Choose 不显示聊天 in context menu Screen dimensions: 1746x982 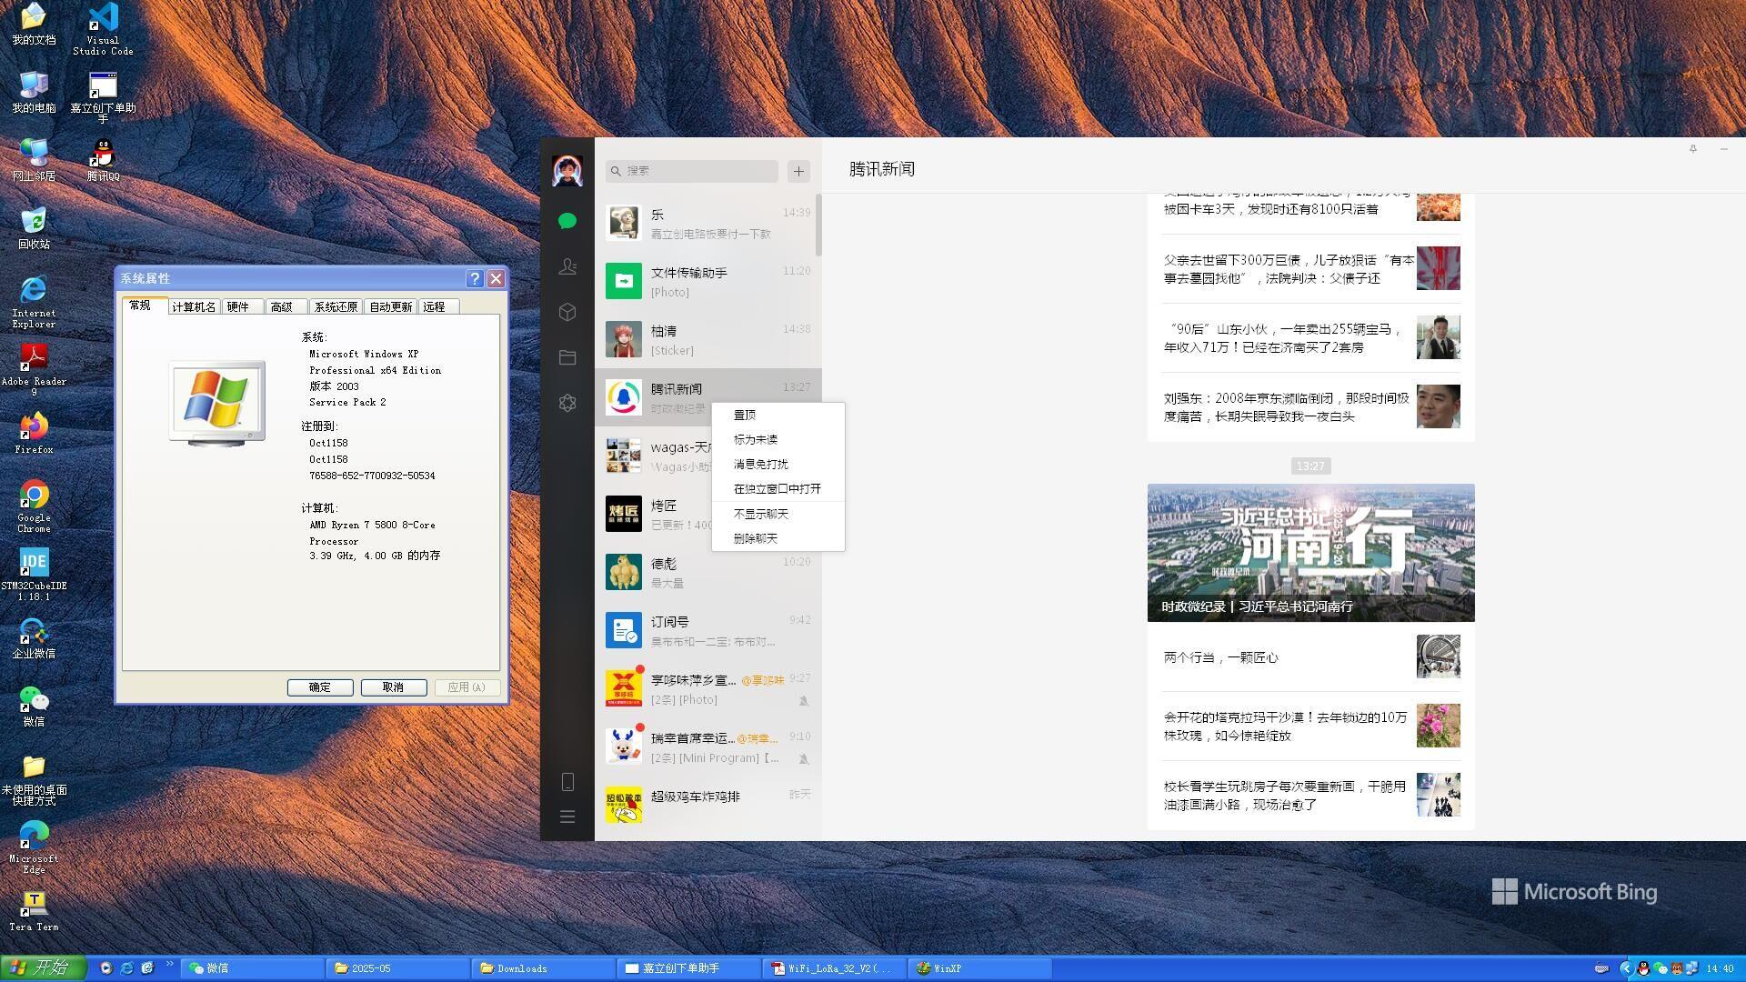pos(778,514)
